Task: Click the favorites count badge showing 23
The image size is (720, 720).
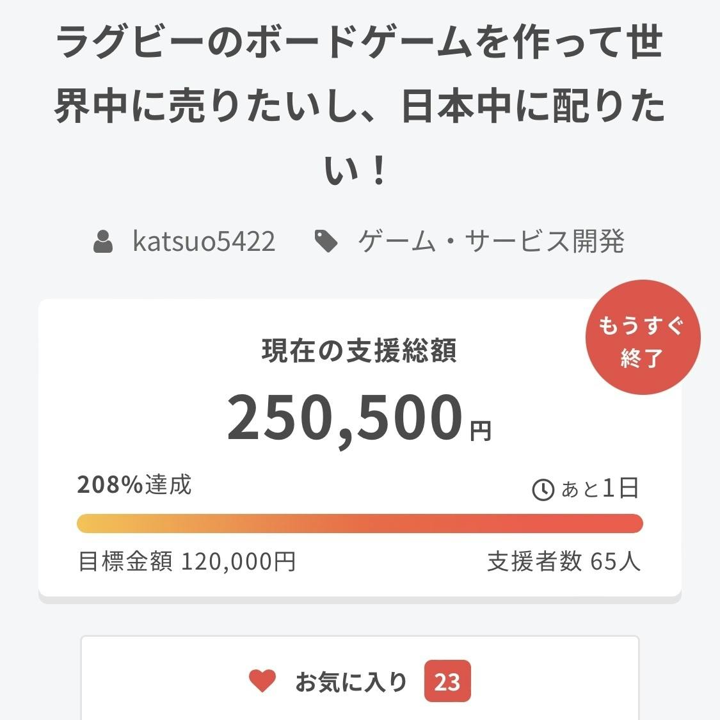Action: coord(447,682)
